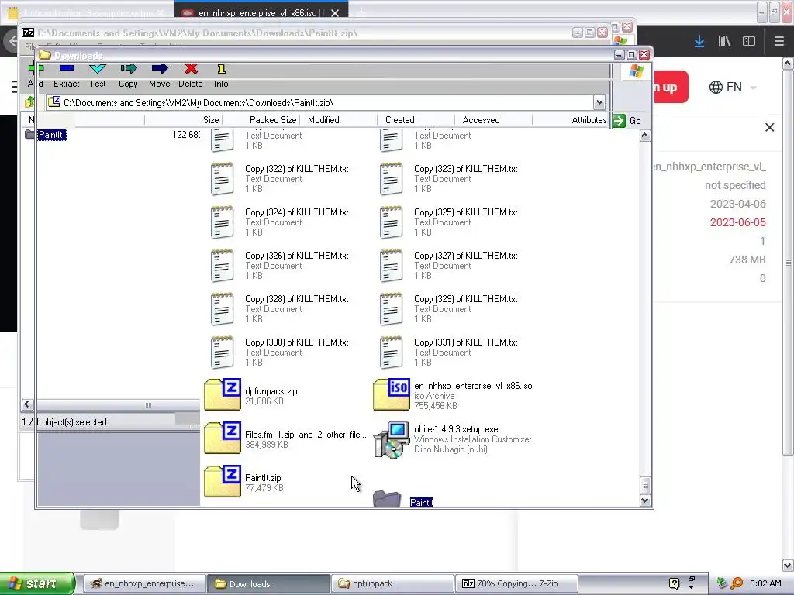Select Copy (326) of KILLTHEM.txt icon
794x595 pixels.
coord(222,266)
